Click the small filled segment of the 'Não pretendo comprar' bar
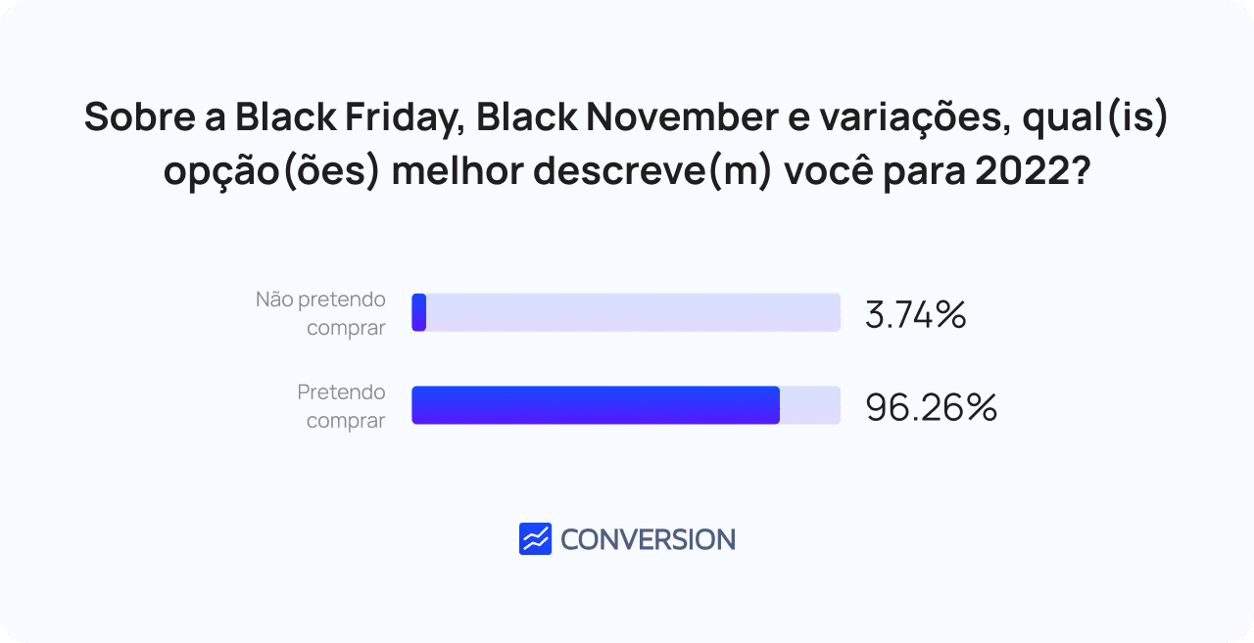 (419, 312)
